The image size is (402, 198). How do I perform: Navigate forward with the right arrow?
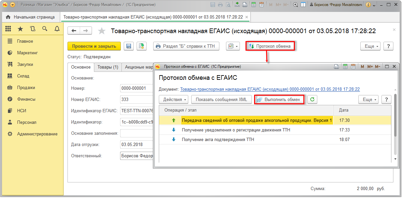pyautogui.click(x=86, y=31)
